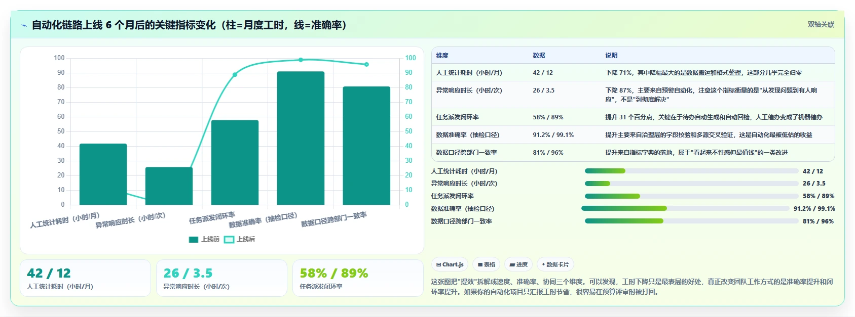Click 异常响应时长 progress bar
Image resolution: width=855 pixels, height=317 pixels.
pos(691,184)
